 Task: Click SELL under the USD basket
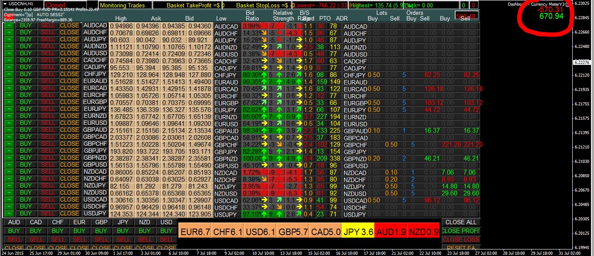point(167,239)
